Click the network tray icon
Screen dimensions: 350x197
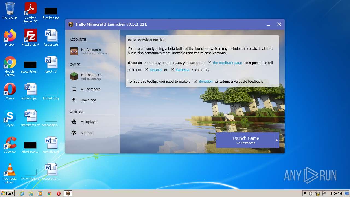pyautogui.click(x=317, y=193)
